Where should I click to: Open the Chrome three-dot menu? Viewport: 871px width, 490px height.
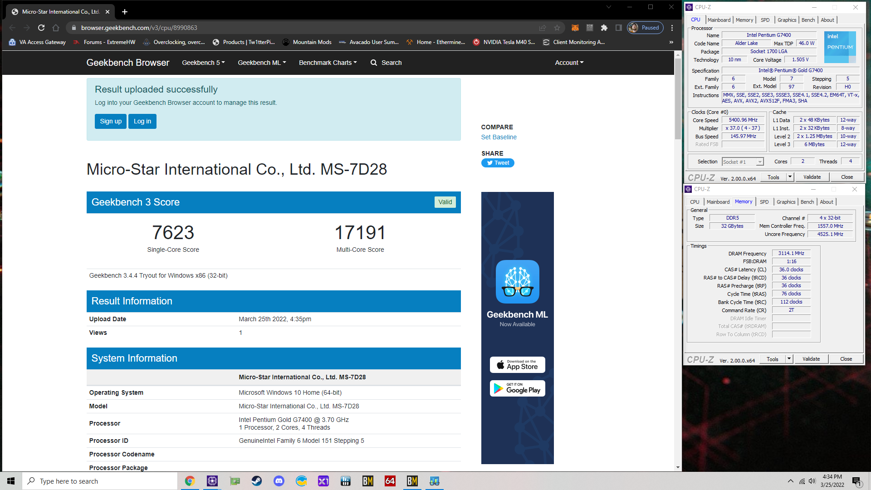(672, 28)
